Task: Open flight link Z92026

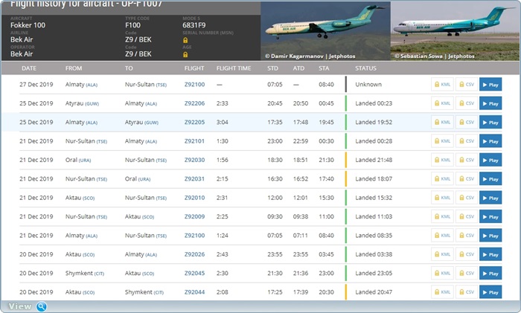Action: [x=195, y=254]
